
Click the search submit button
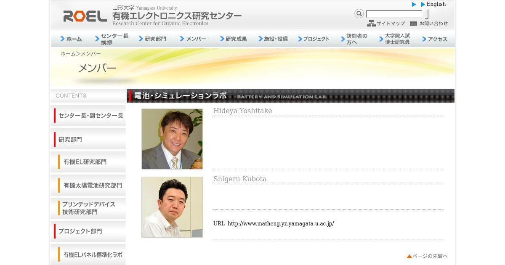(426, 14)
